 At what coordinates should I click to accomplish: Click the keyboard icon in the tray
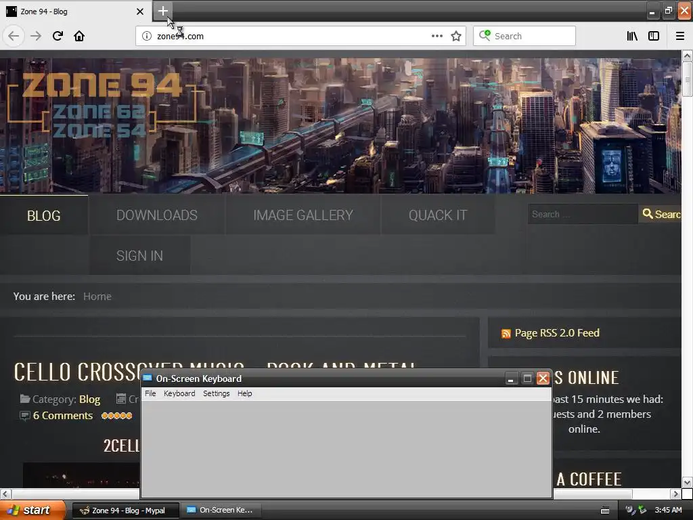point(605,511)
